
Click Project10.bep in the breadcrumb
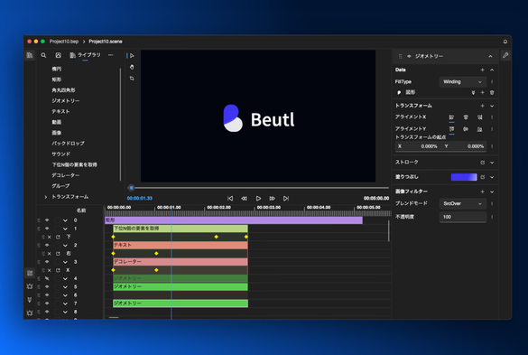click(x=64, y=42)
